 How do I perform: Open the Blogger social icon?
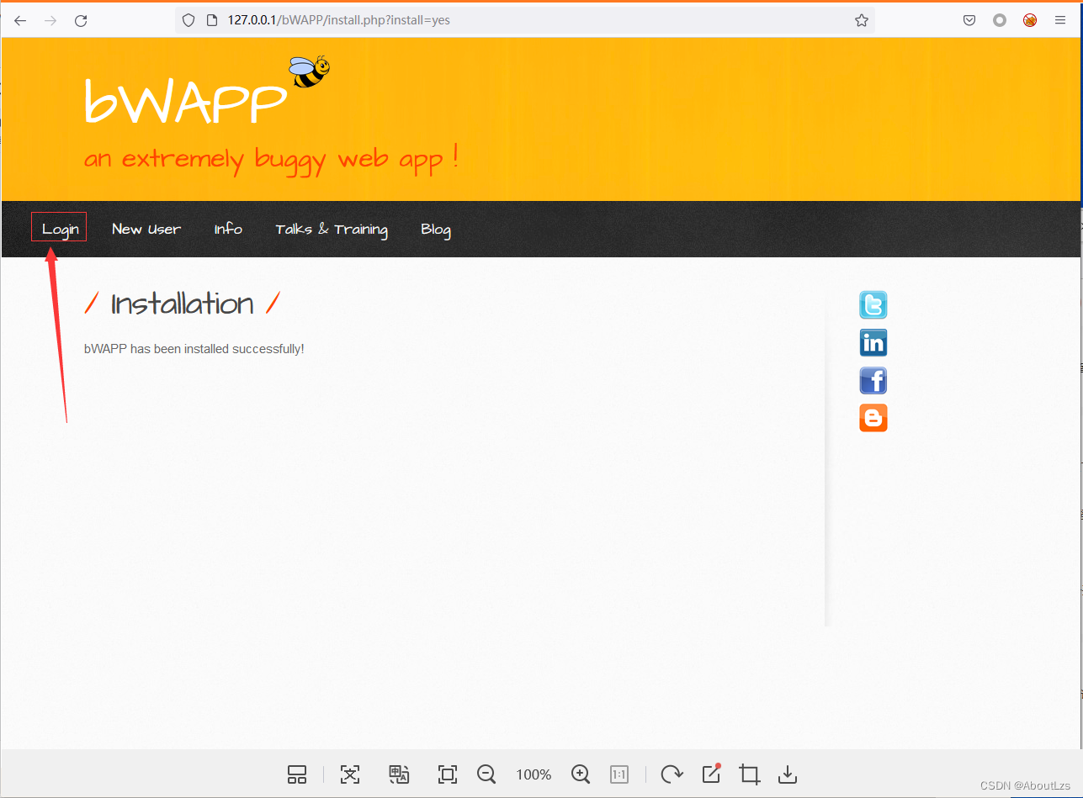pyautogui.click(x=873, y=418)
